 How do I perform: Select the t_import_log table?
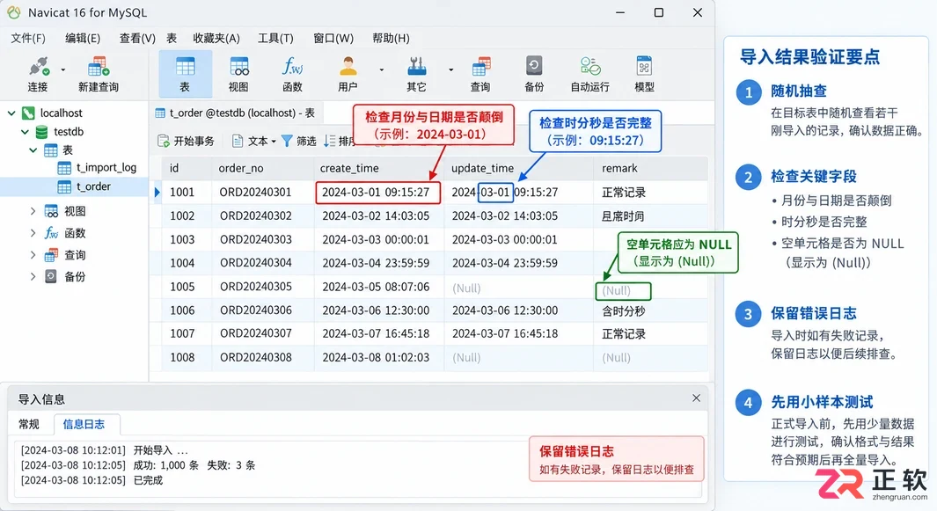tap(106, 168)
